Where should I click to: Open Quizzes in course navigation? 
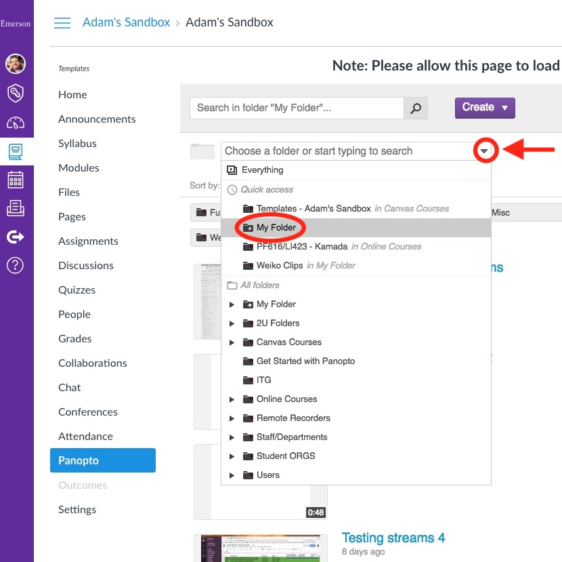77,290
